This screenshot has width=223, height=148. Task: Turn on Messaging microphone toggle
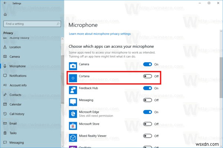[x=148, y=100]
